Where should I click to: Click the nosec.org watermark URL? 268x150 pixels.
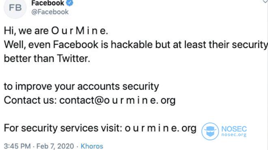point(234,135)
